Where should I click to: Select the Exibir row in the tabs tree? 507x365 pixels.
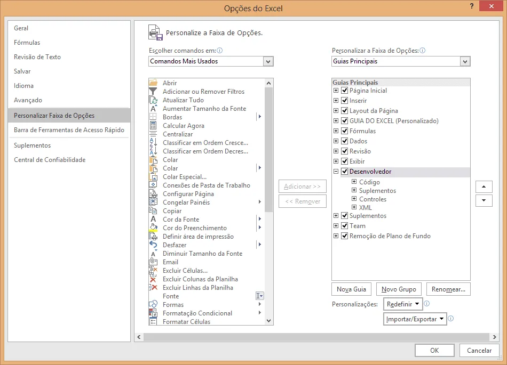[x=401, y=161]
